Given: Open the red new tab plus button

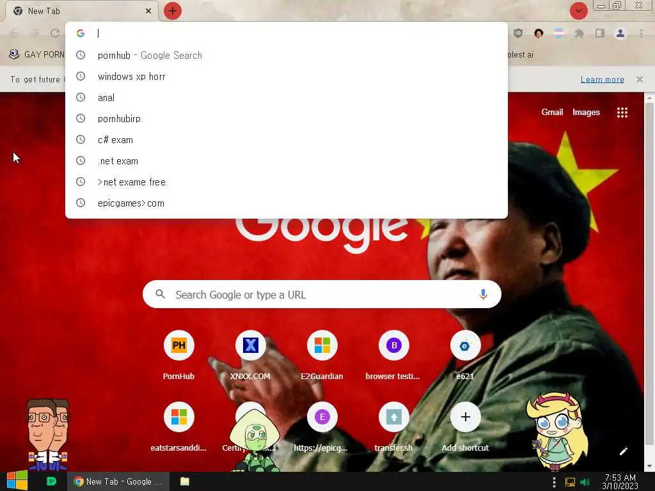Looking at the screenshot, I should pos(173,11).
